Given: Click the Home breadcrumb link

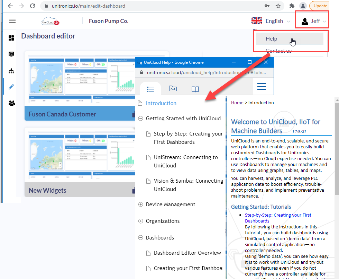Looking at the screenshot, I should click(x=237, y=103).
